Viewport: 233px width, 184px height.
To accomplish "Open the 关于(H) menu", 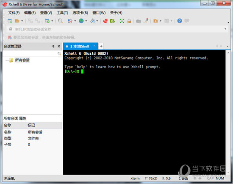I will pos(116,13).
